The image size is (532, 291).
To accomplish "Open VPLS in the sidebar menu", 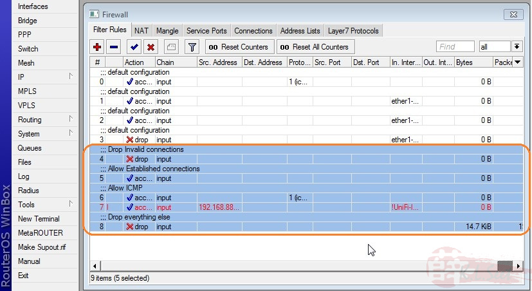I will pos(45,106).
